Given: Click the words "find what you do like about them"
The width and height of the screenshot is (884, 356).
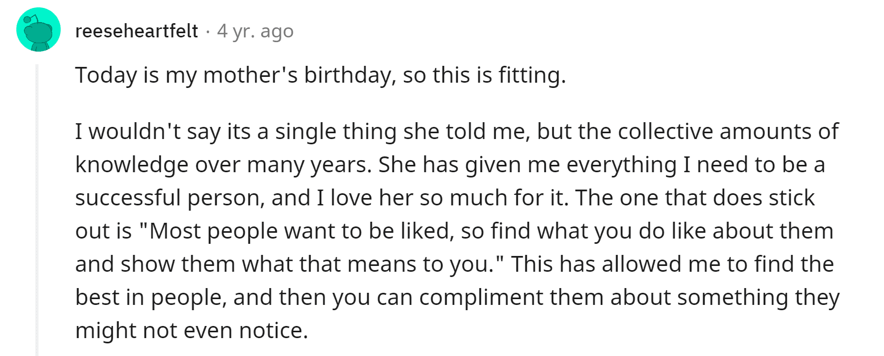Looking at the screenshot, I should click(662, 231).
